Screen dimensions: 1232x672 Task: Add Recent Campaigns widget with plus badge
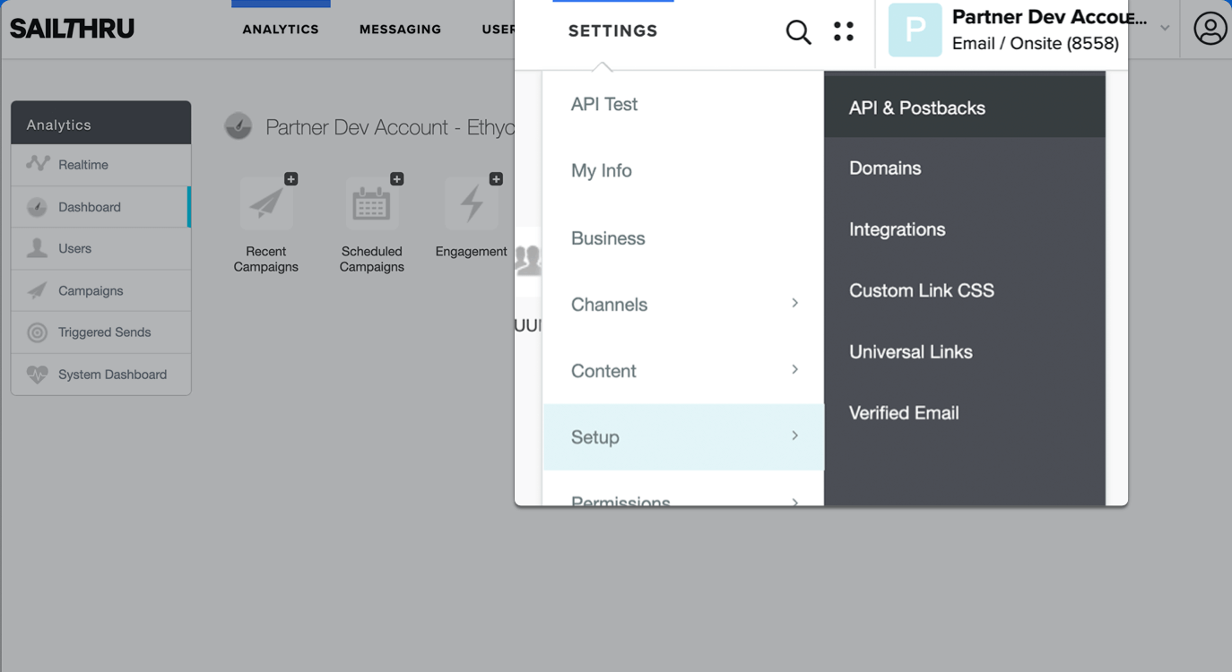(x=291, y=179)
